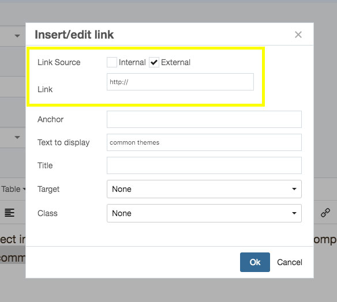Focus the Anchor text field
The height and width of the screenshot is (302, 337).
[x=204, y=119]
